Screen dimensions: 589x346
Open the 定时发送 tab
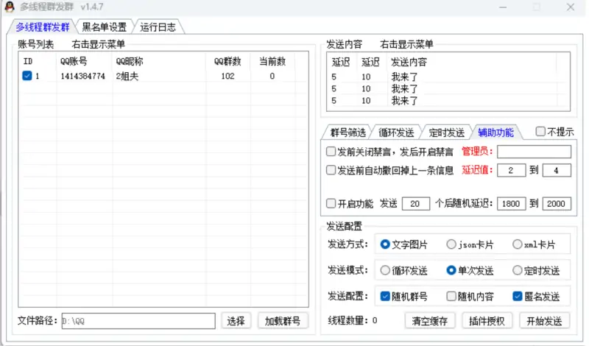446,133
